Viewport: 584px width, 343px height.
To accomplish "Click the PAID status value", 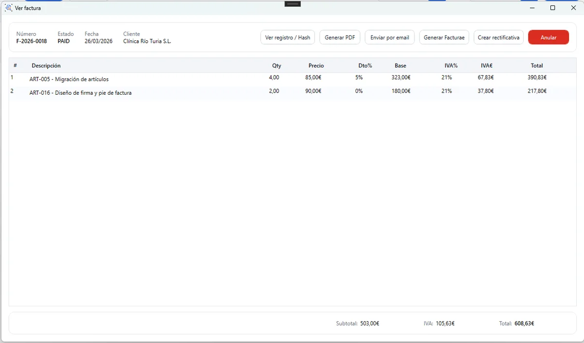I will [x=64, y=41].
